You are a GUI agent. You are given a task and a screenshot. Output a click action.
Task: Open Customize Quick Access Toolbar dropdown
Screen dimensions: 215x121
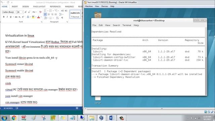(12, 2)
